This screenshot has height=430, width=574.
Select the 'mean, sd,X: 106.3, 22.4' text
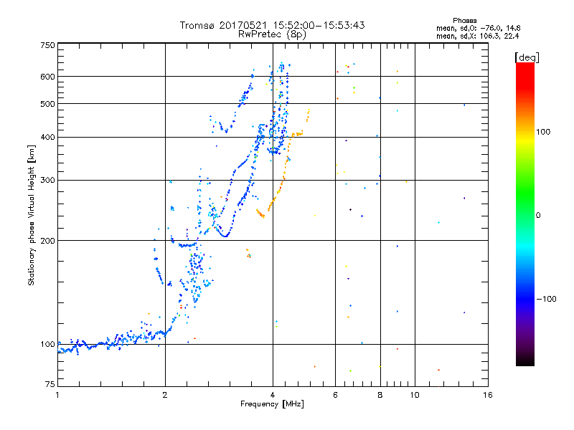(477, 36)
